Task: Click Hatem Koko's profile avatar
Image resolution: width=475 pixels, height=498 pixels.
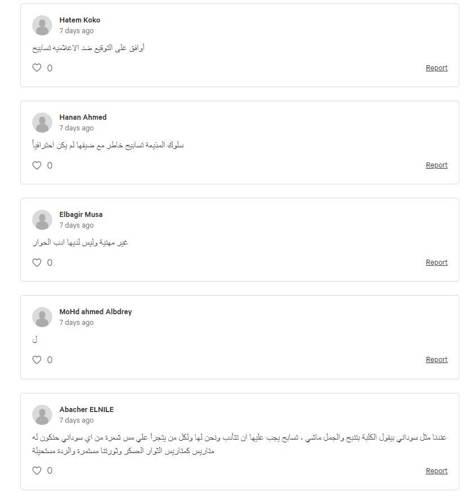Action: (x=42, y=25)
